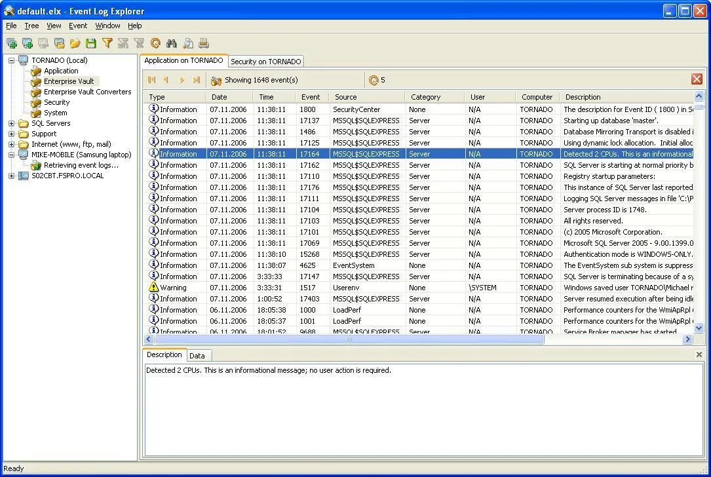Select the event 17403 row at 1:00:52
Screen dimensions: 711x477
click(x=419, y=299)
